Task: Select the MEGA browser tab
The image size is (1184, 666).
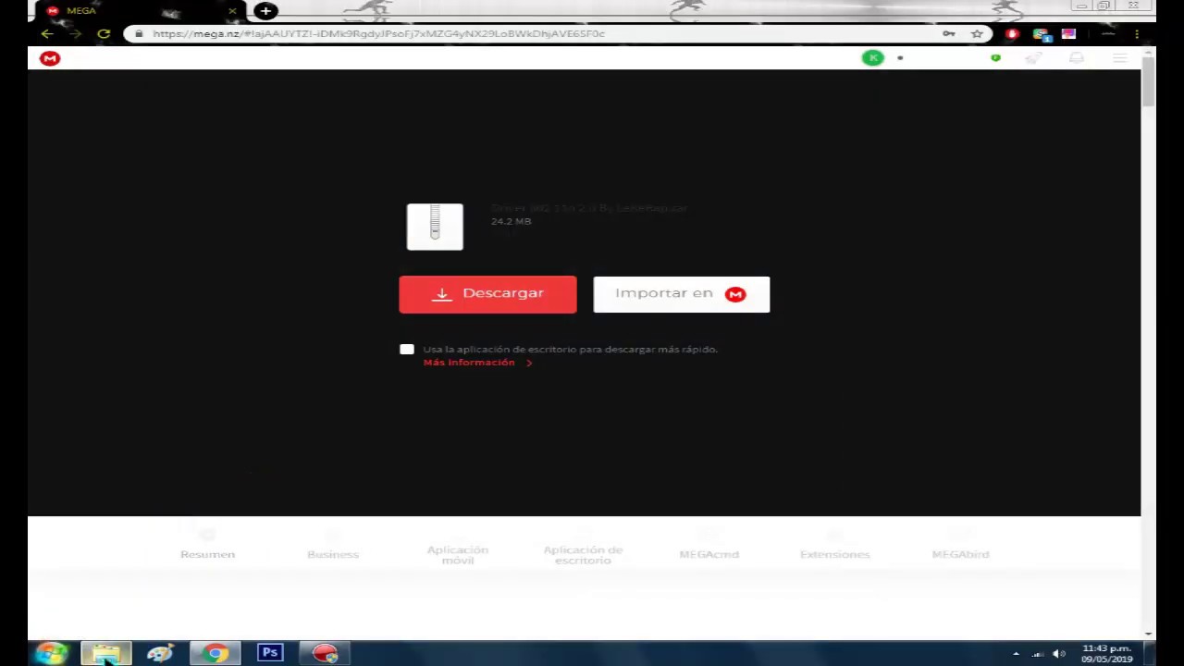Action: 139,11
